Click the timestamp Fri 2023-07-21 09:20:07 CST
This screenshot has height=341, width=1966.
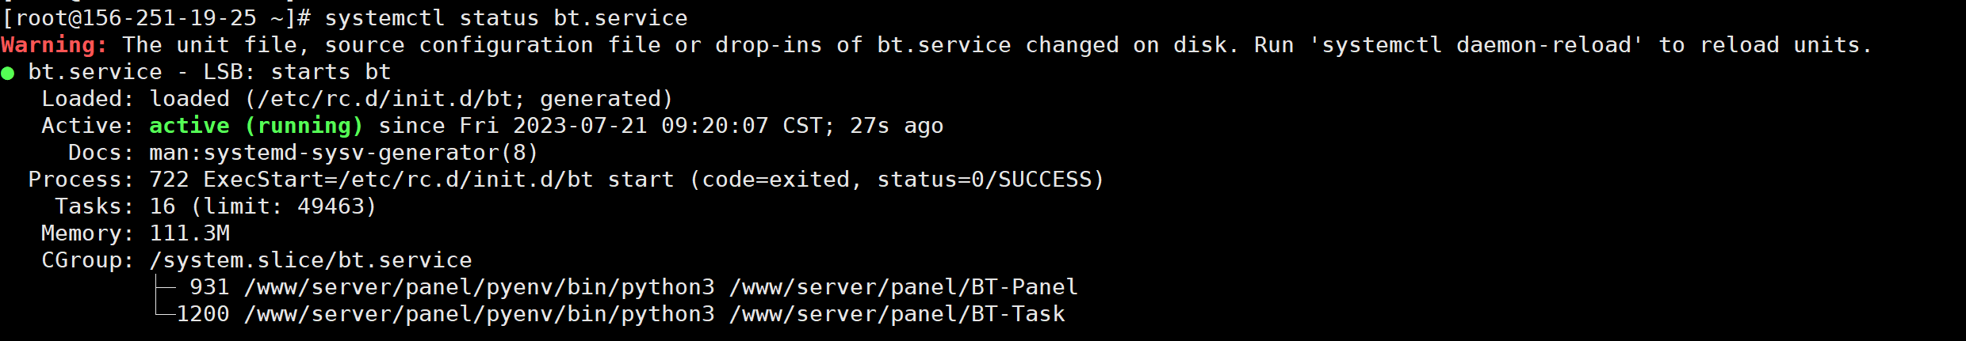click(x=641, y=126)
